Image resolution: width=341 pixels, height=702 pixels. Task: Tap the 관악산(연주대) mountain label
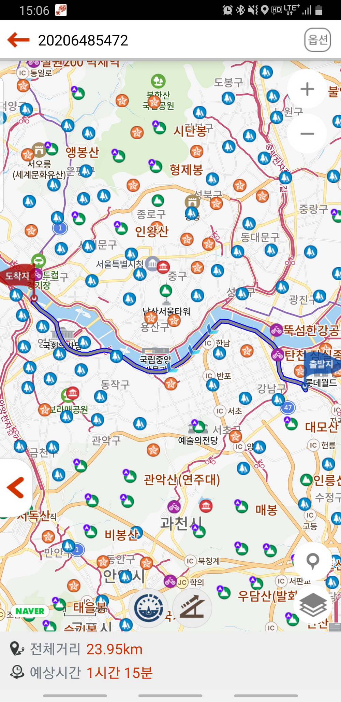(182, 479)
